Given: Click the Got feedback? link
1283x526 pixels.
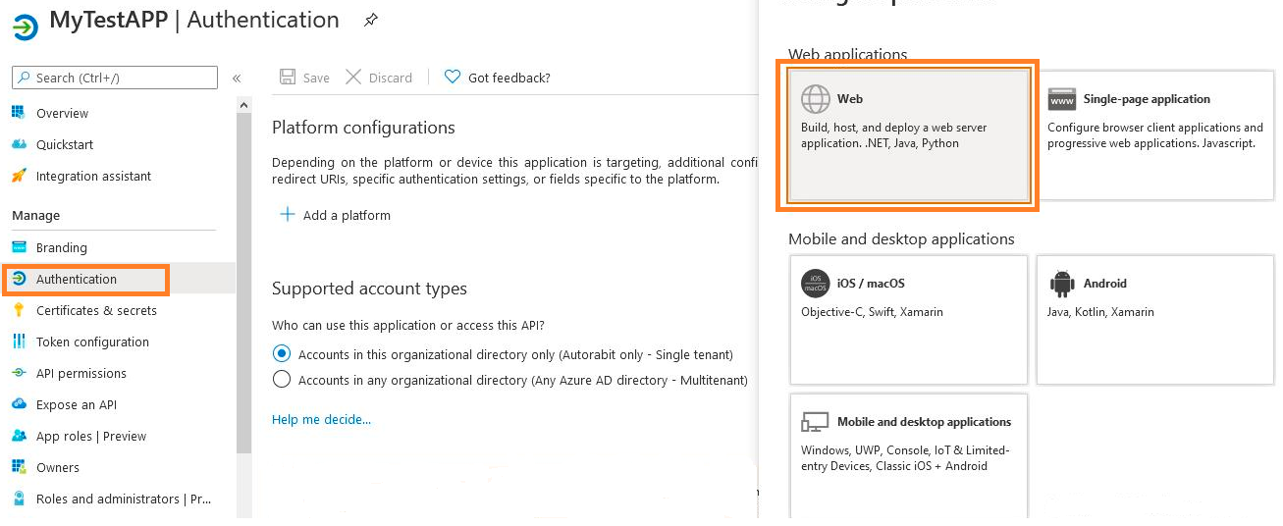Looking at the screenshot, I should [x=509, y=78].
